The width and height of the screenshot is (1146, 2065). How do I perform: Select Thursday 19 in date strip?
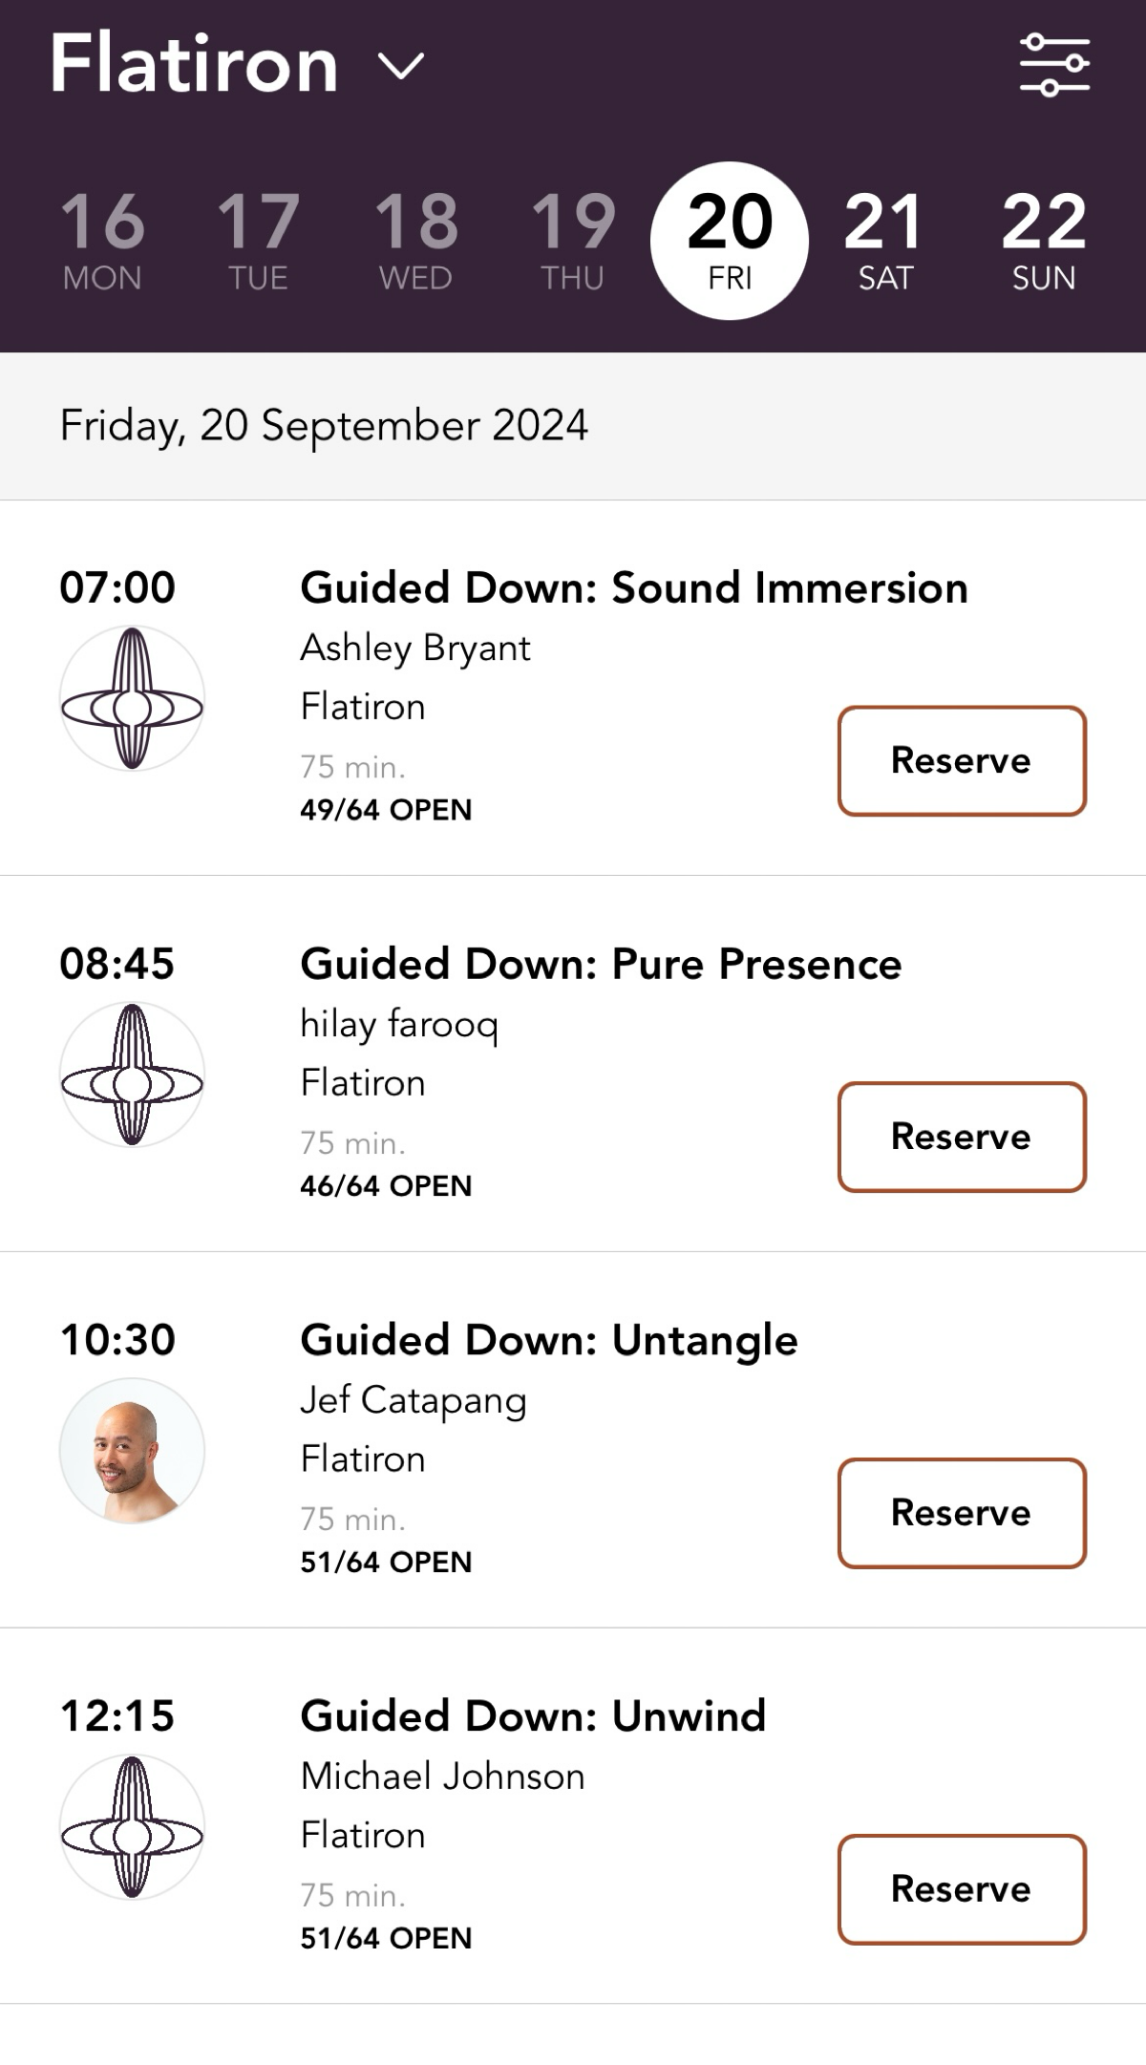pyautogui.click(x=573, y=240)
